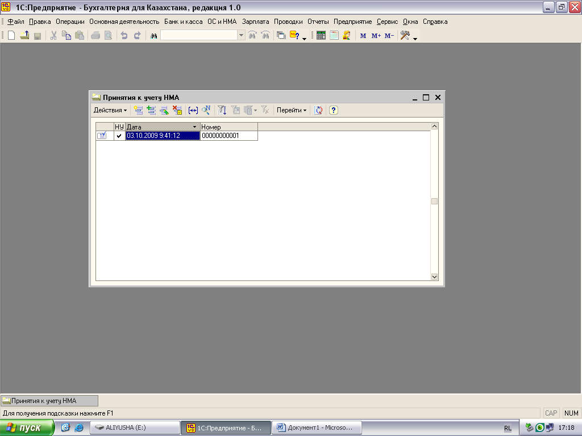Open the windows list icon
582x436 pixels.
tap(281, 36)
